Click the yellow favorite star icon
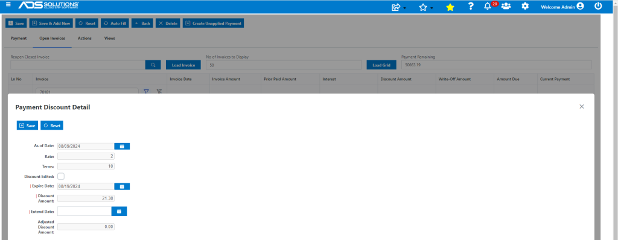The image size is (618, 240). coord(450,7)
